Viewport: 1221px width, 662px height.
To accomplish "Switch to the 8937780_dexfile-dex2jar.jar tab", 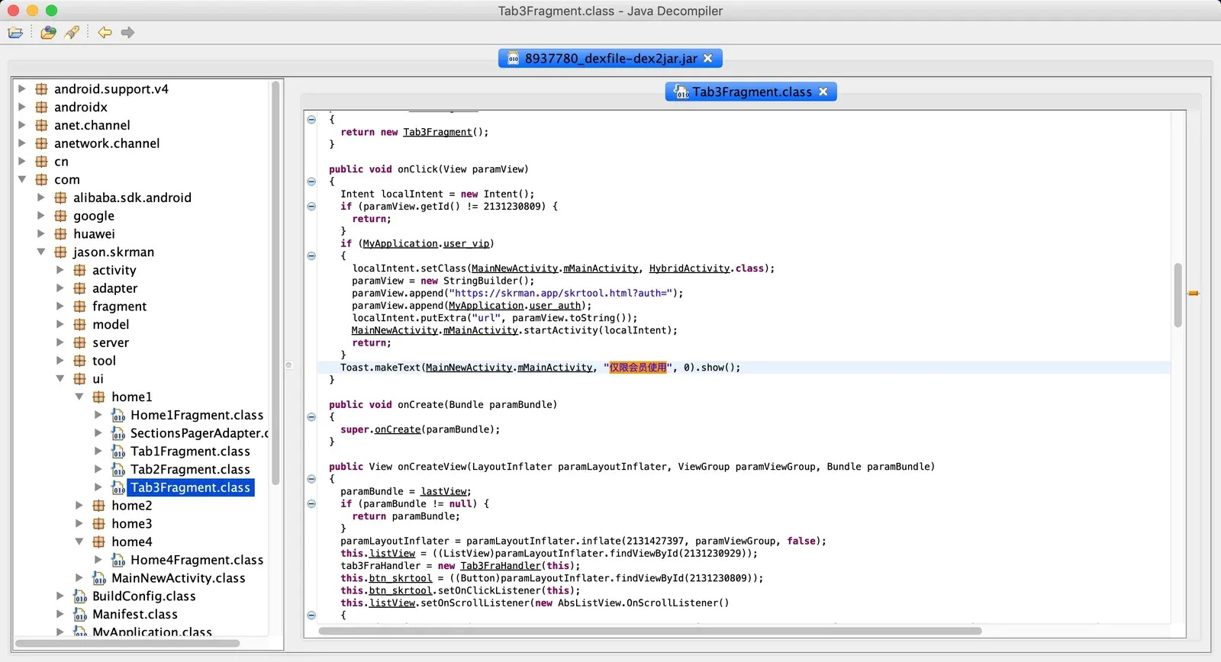I will click(610, 58).
